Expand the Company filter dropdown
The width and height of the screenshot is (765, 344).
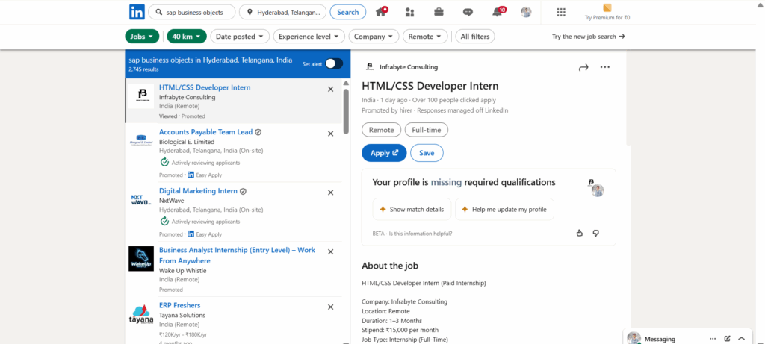pos(374,37)
